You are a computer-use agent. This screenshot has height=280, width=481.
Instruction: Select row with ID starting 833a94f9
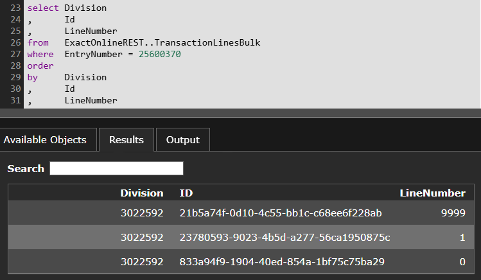(282, 262)
